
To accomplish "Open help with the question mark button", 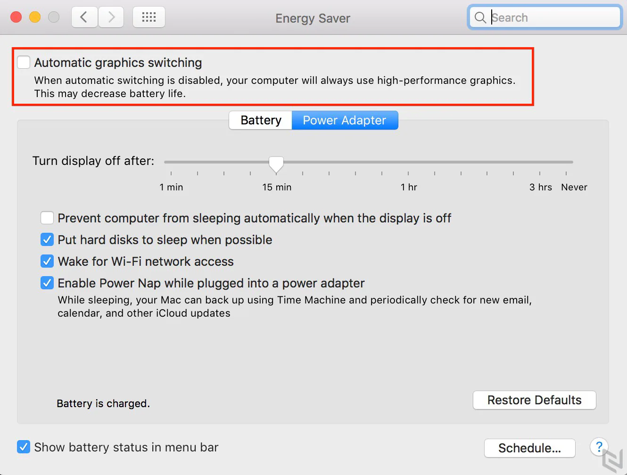I will coord(599,447).
